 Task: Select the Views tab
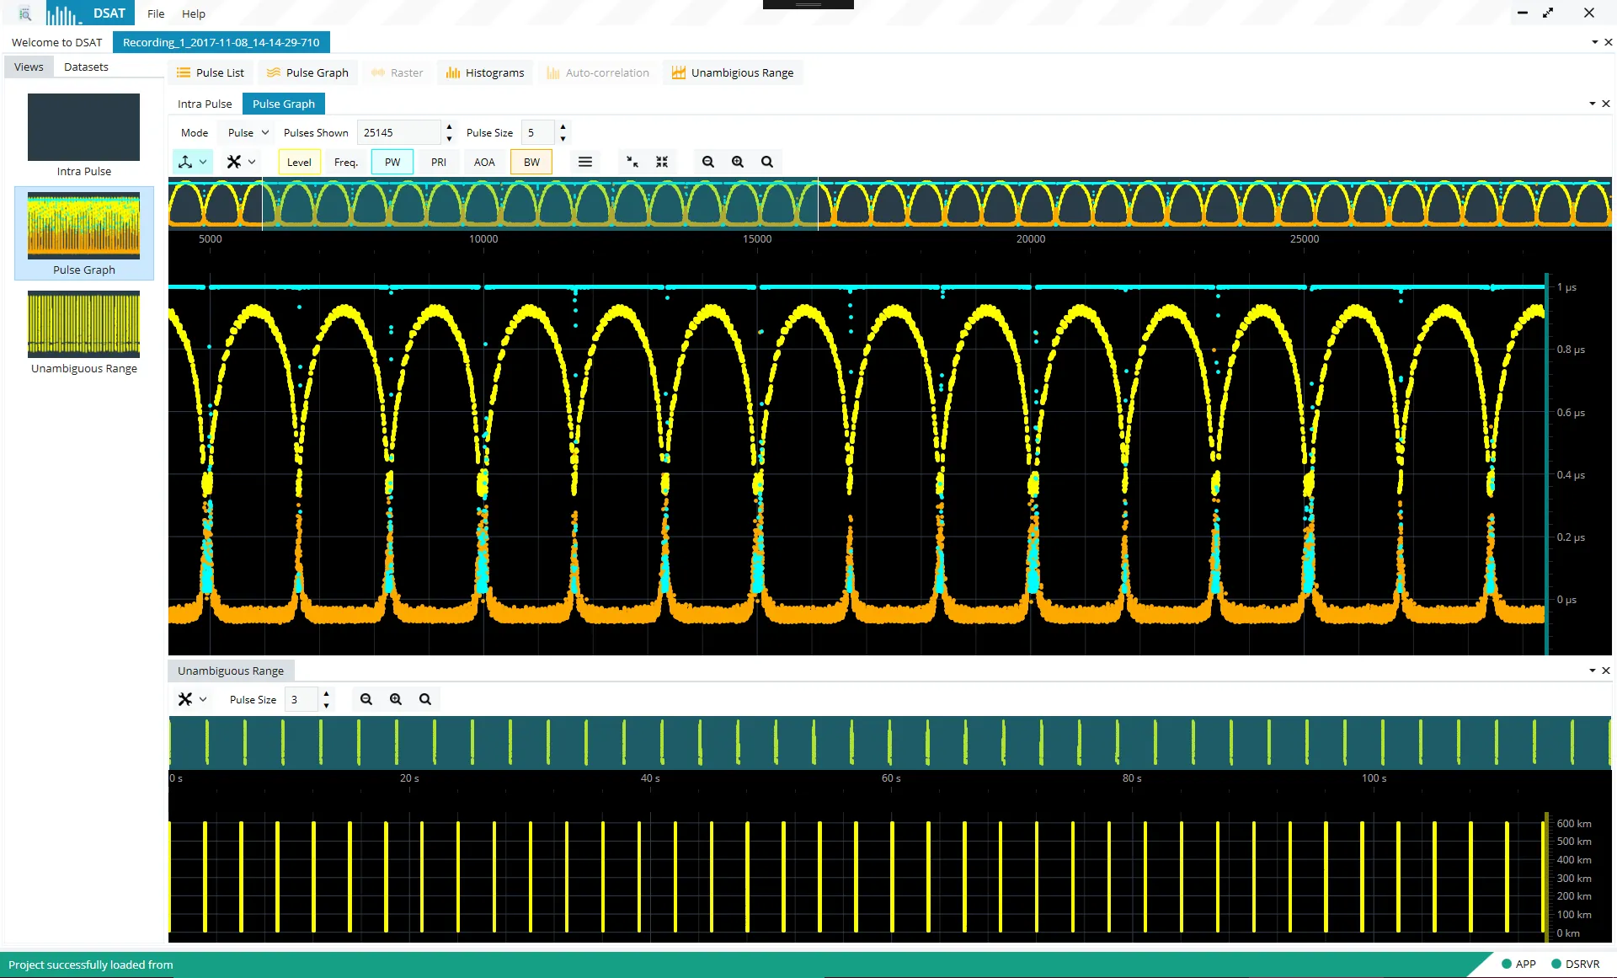tap(29, 67)
